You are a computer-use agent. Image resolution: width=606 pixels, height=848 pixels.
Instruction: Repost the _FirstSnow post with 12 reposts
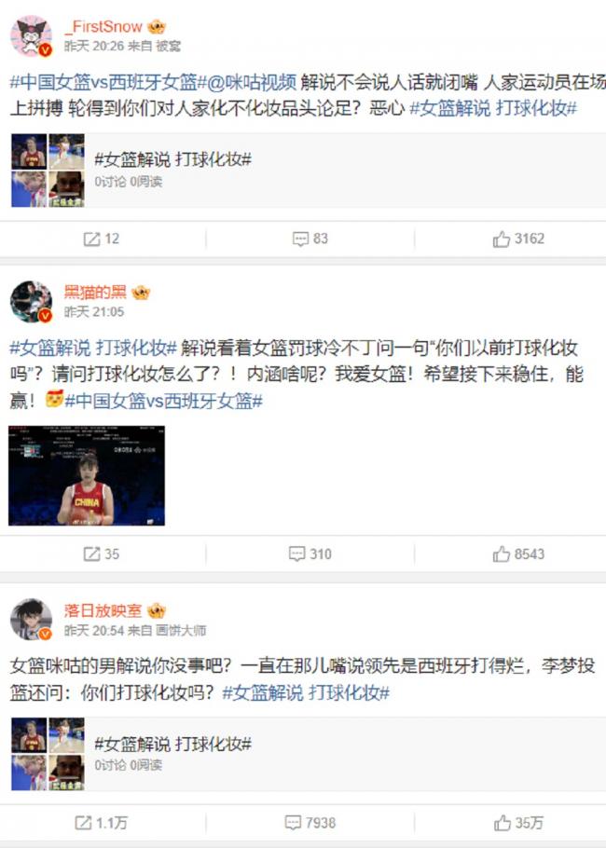coord(102,239)
